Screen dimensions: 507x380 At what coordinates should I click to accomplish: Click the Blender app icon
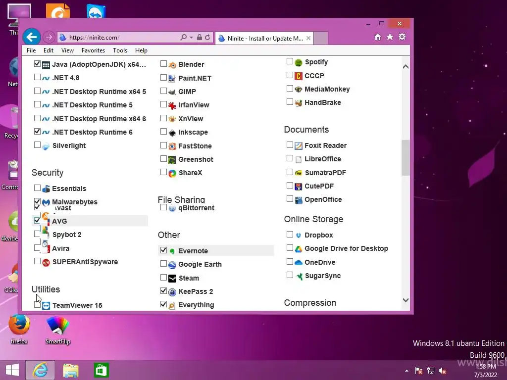coord(172,65)
